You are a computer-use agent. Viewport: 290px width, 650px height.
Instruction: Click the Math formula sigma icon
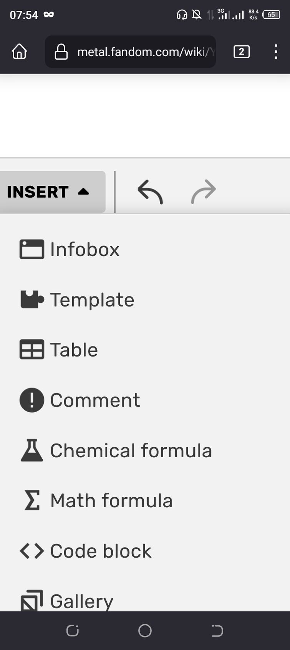point(31,501)
